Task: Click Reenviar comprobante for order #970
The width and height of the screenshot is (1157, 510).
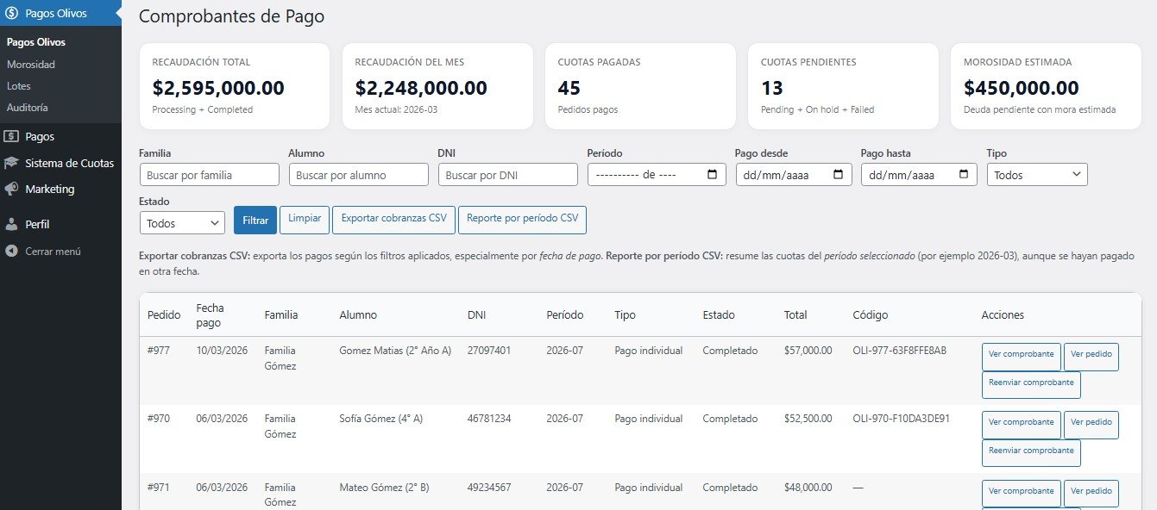Action: tap(1031, 452)
